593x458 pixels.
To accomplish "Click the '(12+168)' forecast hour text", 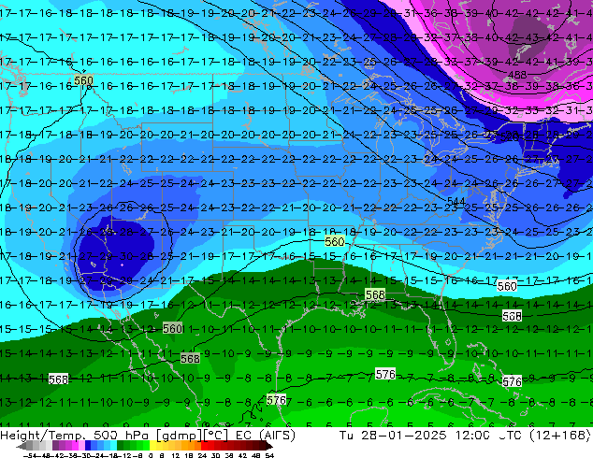I will click(560, 436).
